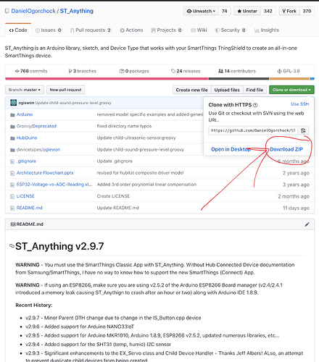
Task: Click the language color bar
Action: 159,79
